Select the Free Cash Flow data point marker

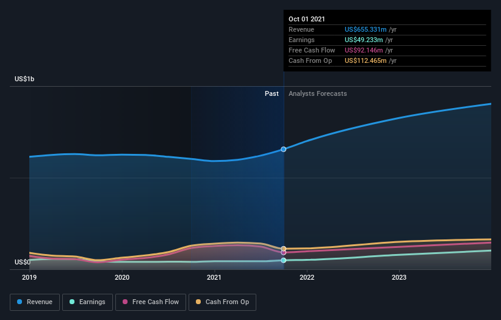pyautogui.click(x=283, y=253)
